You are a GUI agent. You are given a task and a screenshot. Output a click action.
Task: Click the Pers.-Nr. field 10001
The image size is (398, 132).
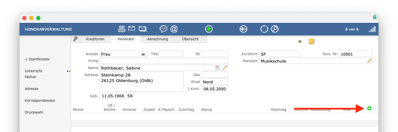click(356, 54)
